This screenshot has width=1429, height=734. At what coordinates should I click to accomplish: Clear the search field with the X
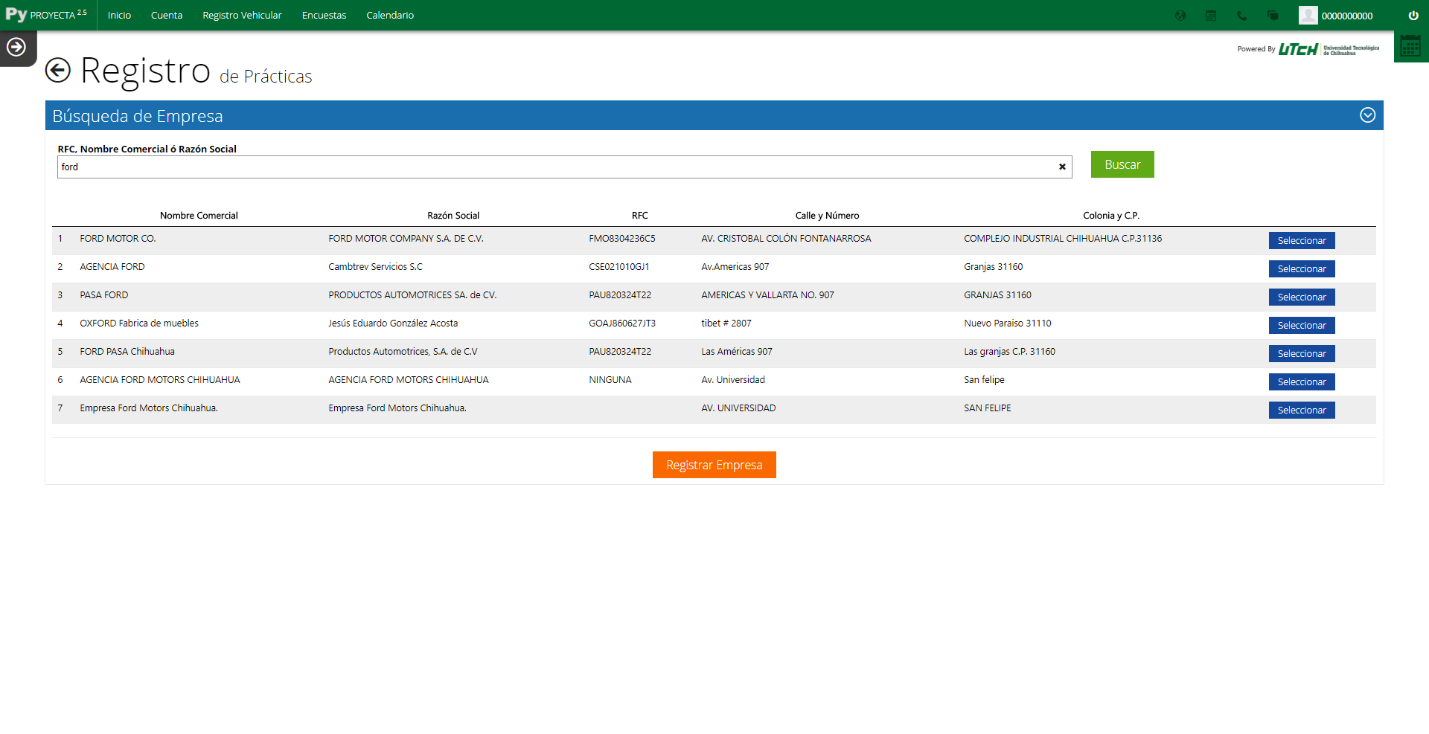click(x=1062, y=167)
